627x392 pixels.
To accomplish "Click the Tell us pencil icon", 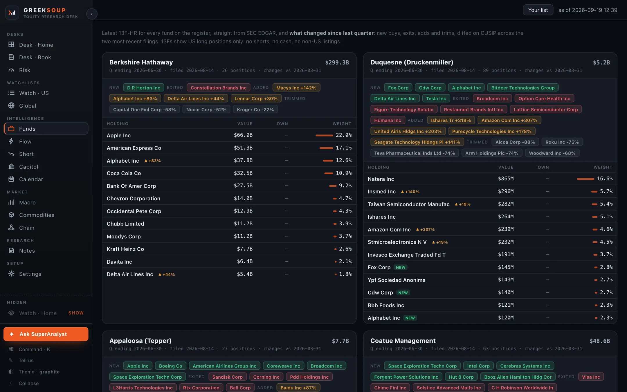I will 11,360.
